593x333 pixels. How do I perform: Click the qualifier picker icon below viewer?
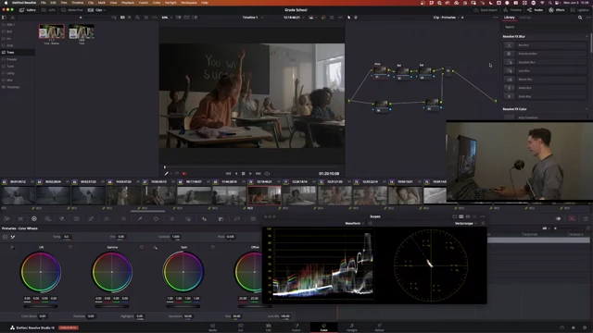(166, 174)
